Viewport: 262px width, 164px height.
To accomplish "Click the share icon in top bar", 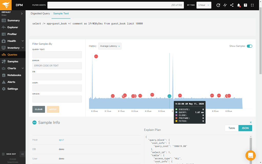I will 232,5.
